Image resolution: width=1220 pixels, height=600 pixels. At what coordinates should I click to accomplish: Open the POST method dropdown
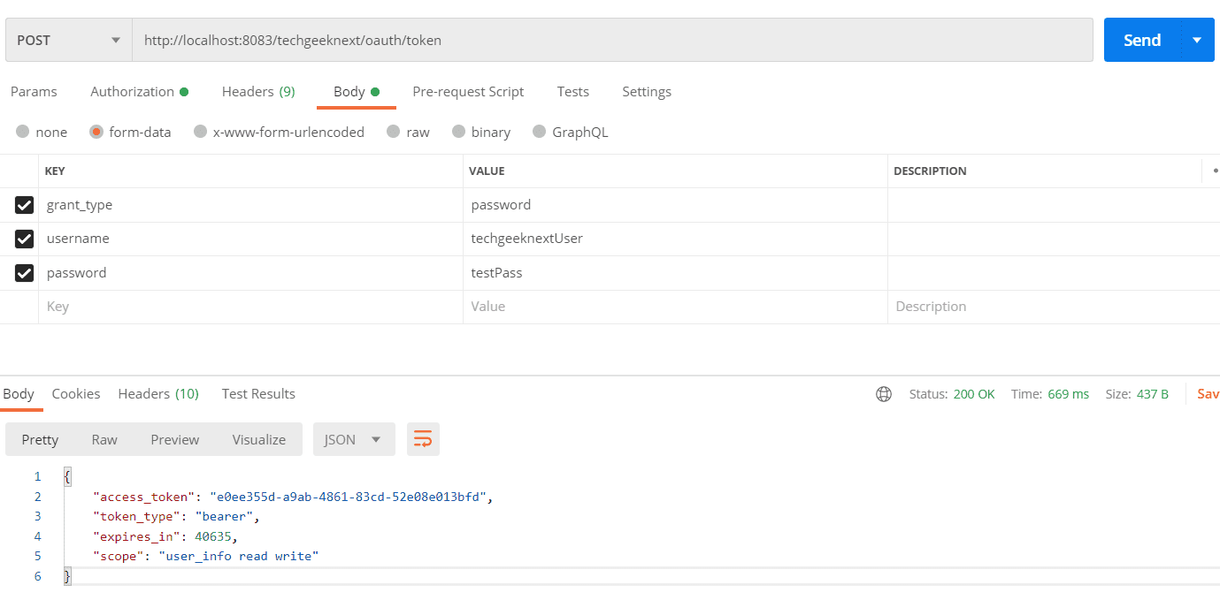pyautogui.click(x=69, y=41)
